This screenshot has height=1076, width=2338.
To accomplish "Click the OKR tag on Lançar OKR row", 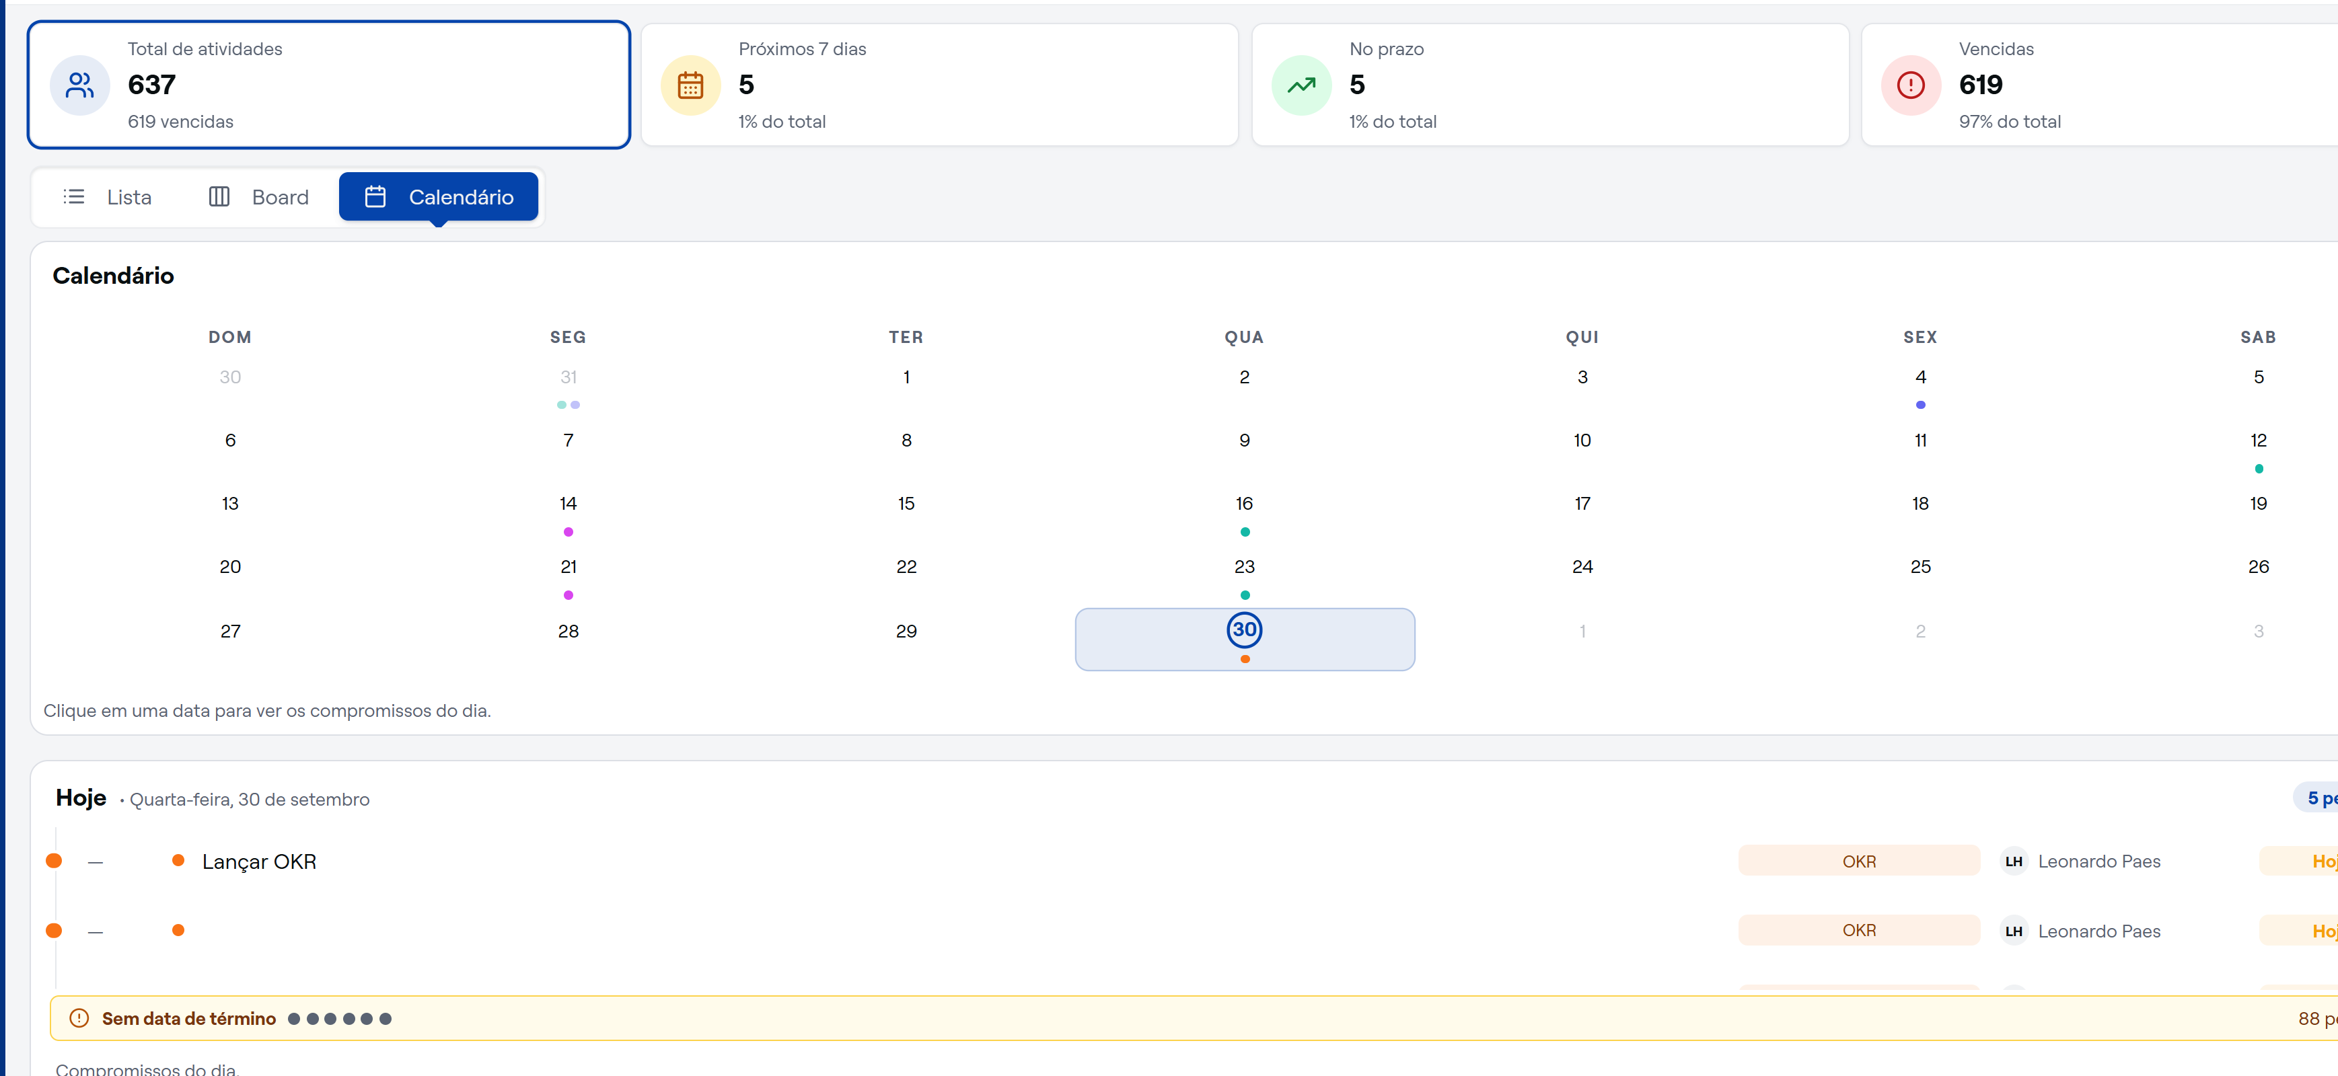I will point(1859,861).
